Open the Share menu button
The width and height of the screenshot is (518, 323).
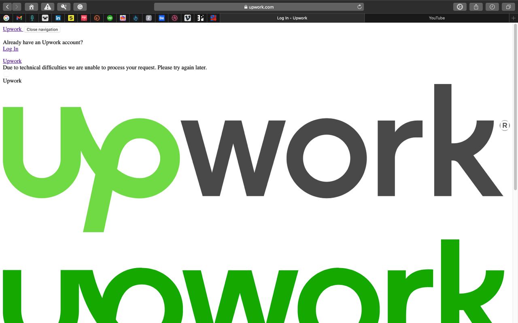tap(476, 7)
